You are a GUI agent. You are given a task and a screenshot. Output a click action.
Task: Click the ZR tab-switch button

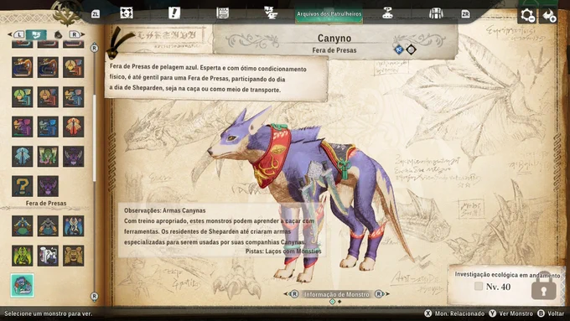[x=465, y=14]
